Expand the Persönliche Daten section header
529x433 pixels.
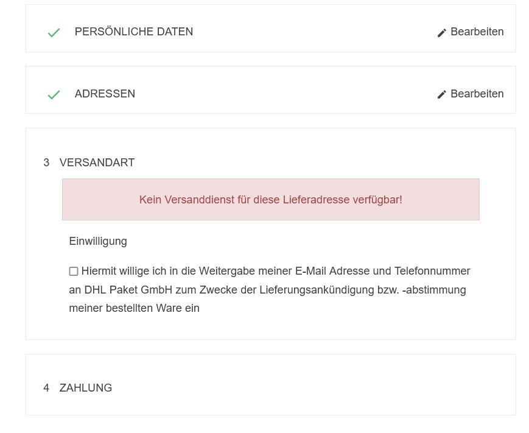(x=133, y=32)
